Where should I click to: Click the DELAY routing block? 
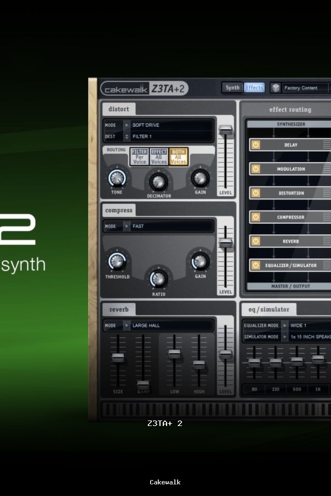290,145
